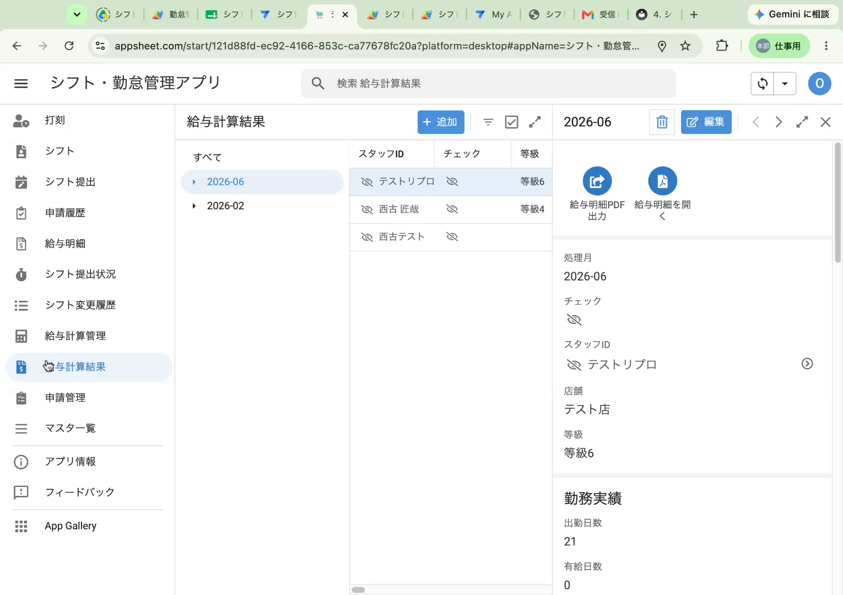Screen dimensions: 843x595
Task: Open the 仕事用 browser profile
Action: 779,46
